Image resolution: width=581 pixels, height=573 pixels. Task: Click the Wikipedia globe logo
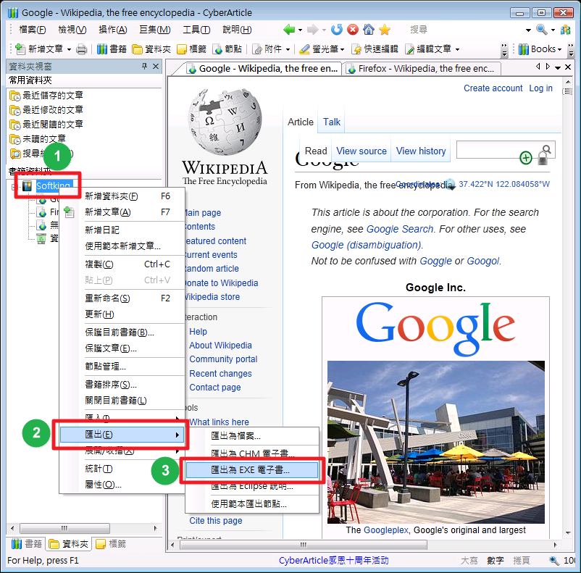[x=224, y=122]
